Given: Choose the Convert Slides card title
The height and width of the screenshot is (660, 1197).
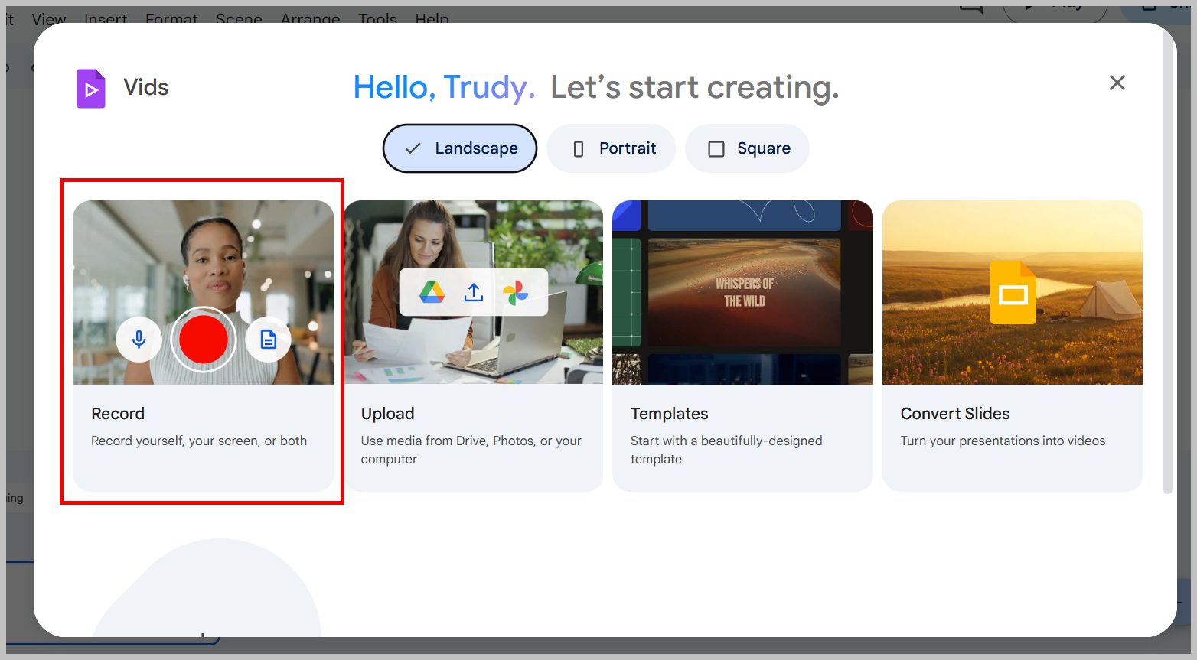Looking at the screenshot, I should pos(955,414).
